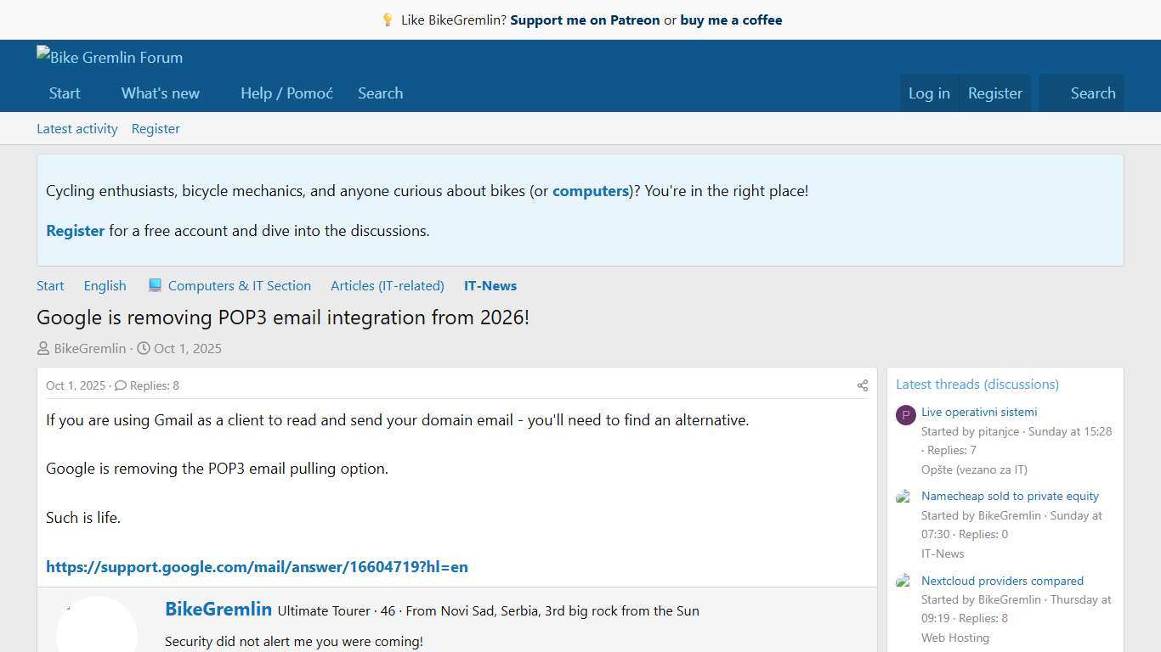Open the Start navigation dropdown
The height and width of the screenshot is (652, 1161).
point(65,93)
